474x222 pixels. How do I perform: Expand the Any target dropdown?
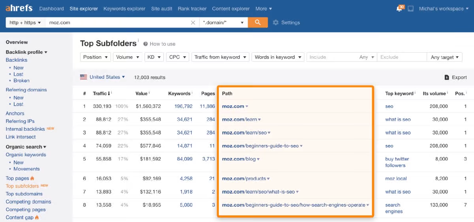pos(444,57)
